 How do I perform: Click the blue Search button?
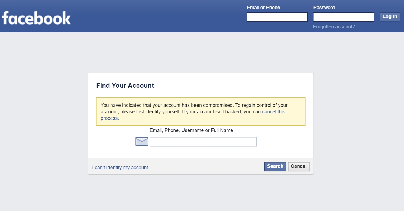[275, 166]
